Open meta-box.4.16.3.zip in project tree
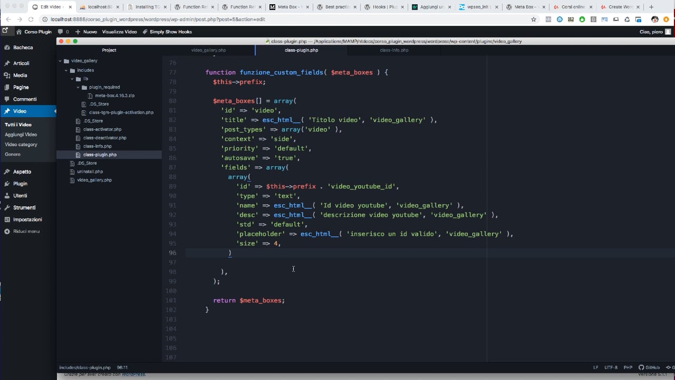This screenshot has width=675, height=380. point(115,96)
